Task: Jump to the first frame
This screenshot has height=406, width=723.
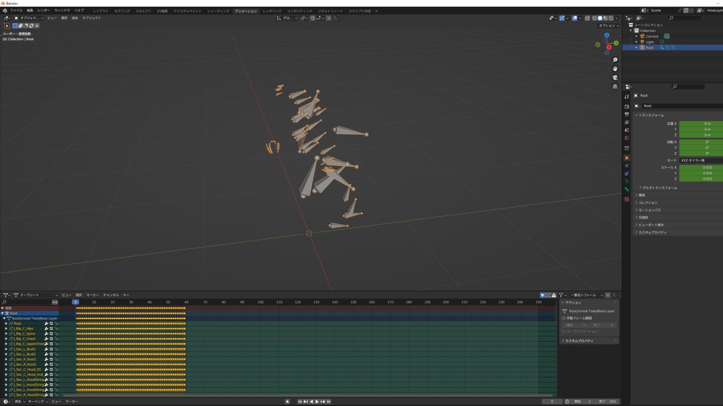Action: coord(300,401)
